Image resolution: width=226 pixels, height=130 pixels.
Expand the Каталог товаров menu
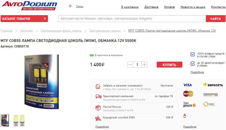24,19
